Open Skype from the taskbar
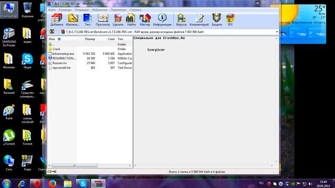 point(83,183)
